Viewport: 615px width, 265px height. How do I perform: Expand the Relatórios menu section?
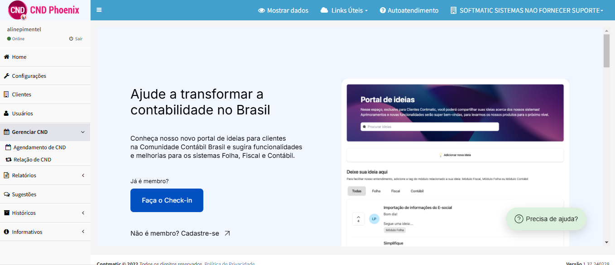pos(45,175)
